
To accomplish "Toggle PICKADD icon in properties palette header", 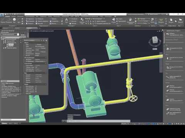I will (x=42, y=41).
